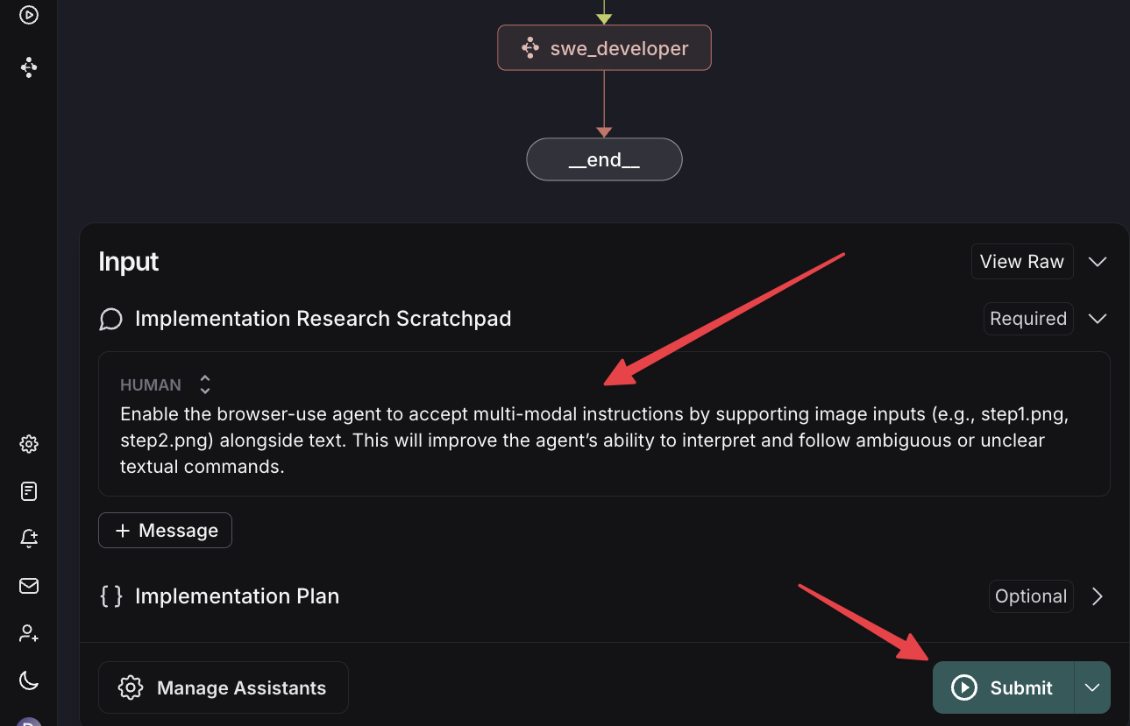
Task: Toggle the View Raw input mode
Action: 1021,262
